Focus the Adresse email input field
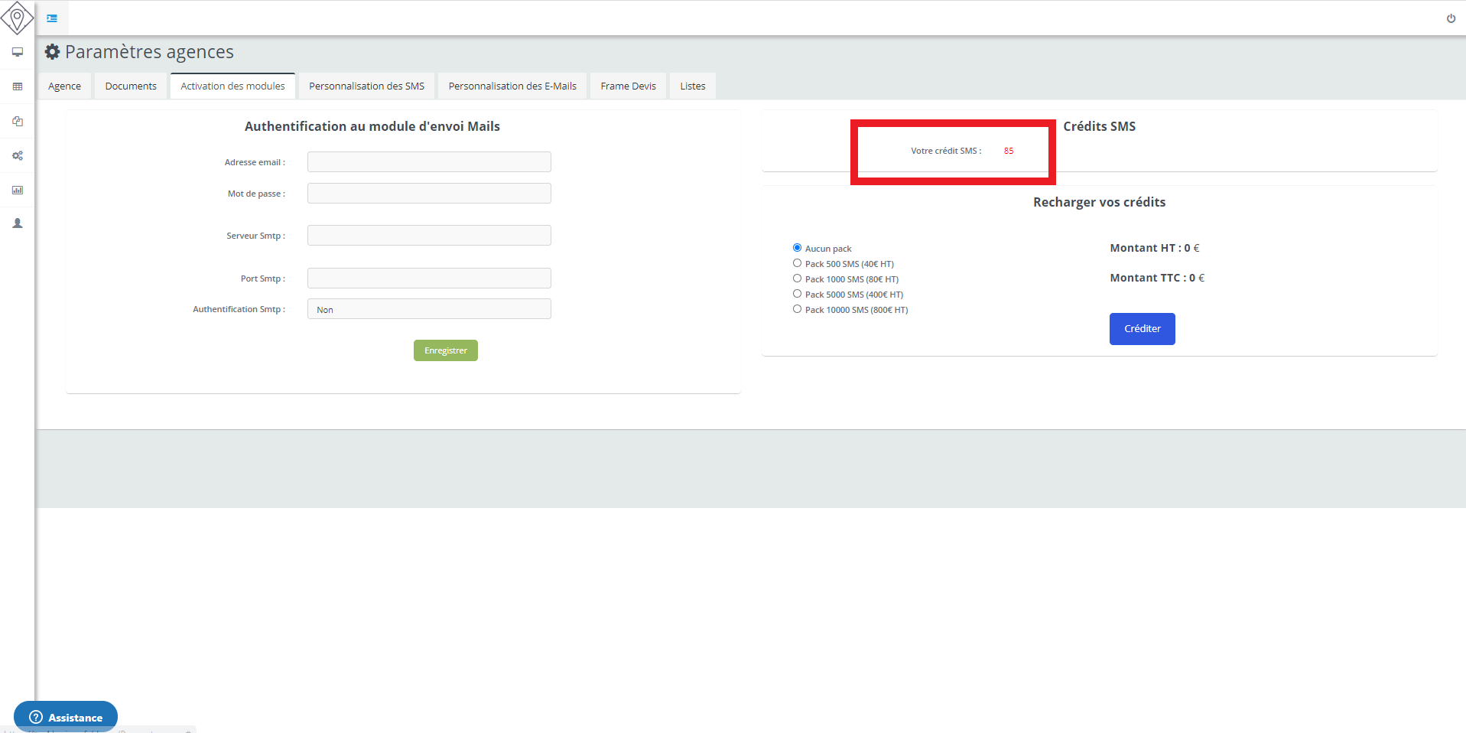 coord(429,162)
